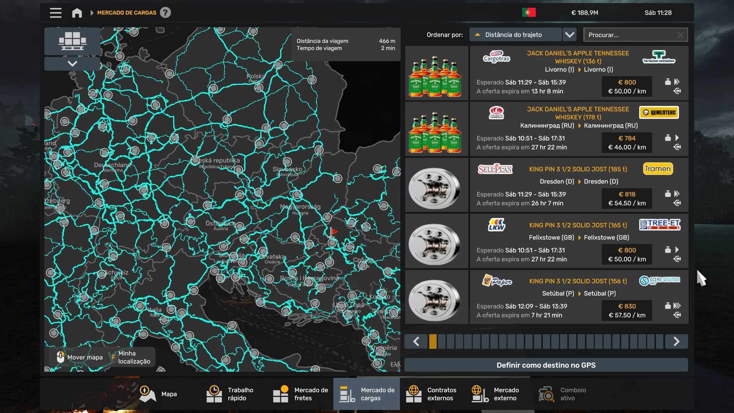Click the Portuguese flag language icon
Image resolution: width=734 pixels, height=413 pixels.
[x=529, y=13]
